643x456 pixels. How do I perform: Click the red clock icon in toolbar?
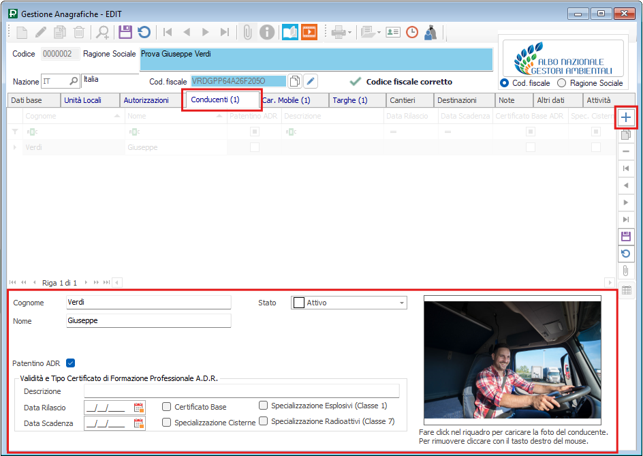412,32
